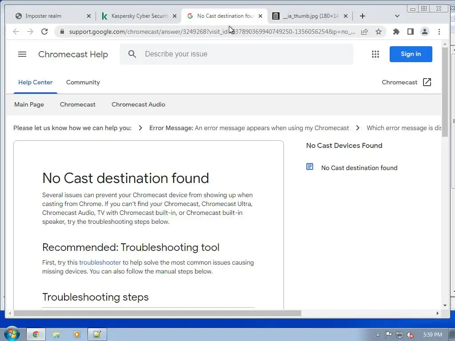455x341 pixels.
Task: Click Error Message breadcrumb link
Action: [x=249, y=128]
